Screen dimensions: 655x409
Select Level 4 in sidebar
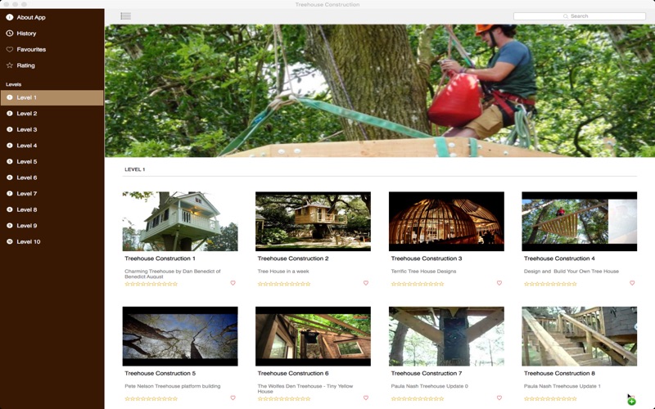[52, 146]
